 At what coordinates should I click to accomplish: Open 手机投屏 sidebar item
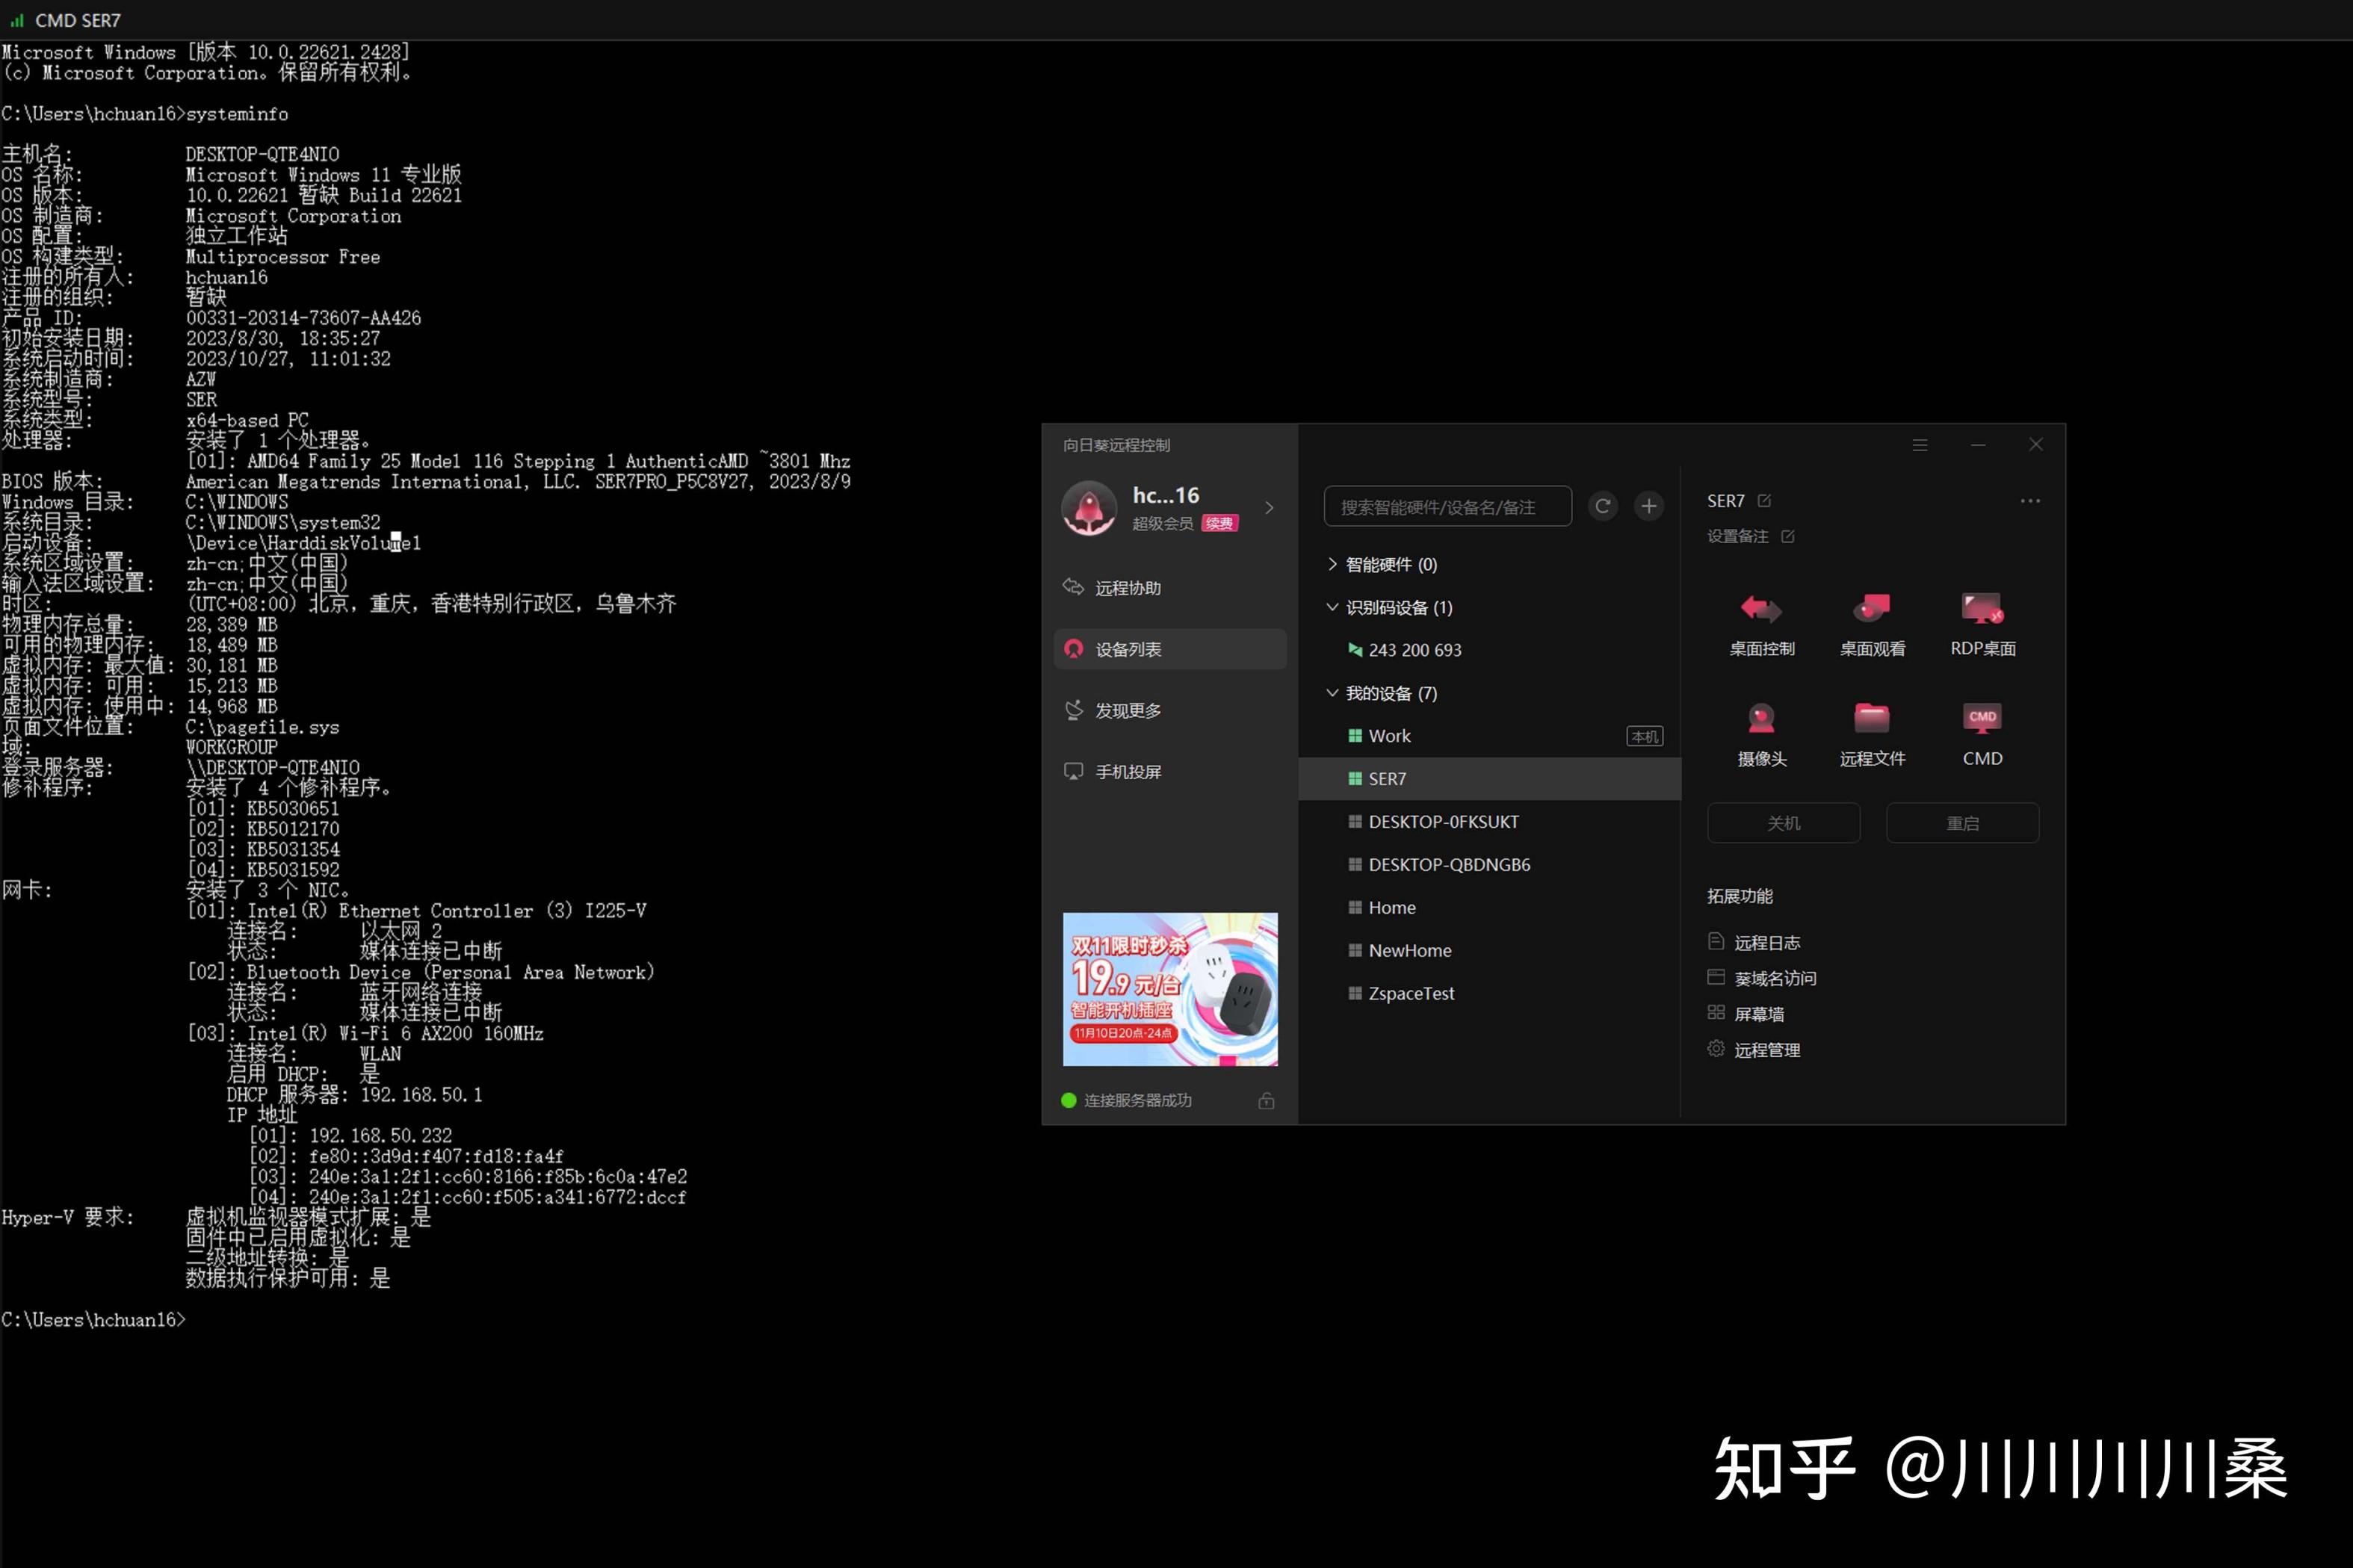point(1128,771)
